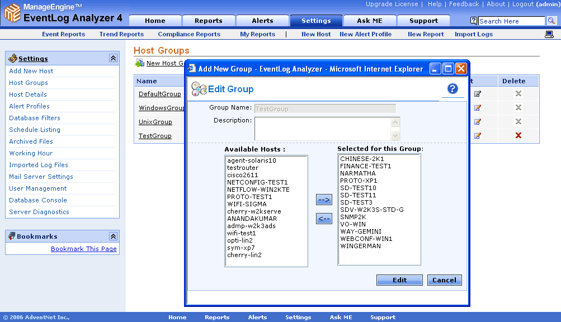The image size is (561, 322).
Task: Open the Alerts tab
Action: pyautogui.click(x=262, y=21)
